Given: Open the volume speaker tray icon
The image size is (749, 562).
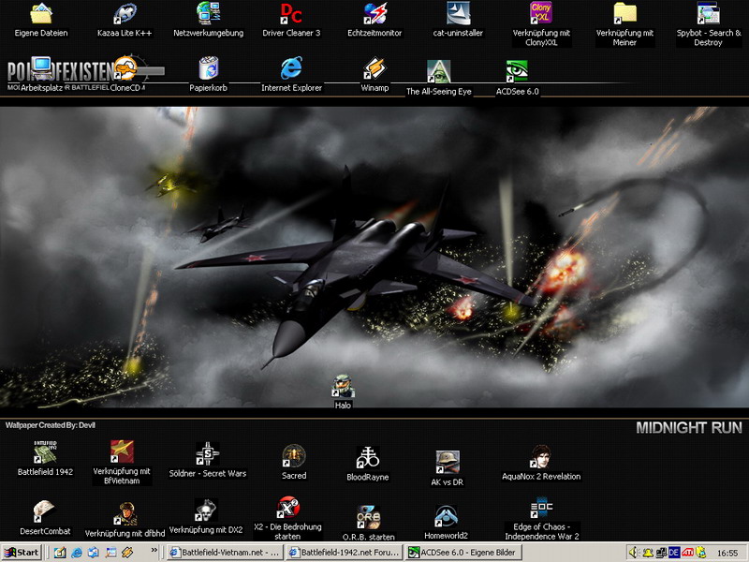Looking at the screenshot, I should point(634,553).
